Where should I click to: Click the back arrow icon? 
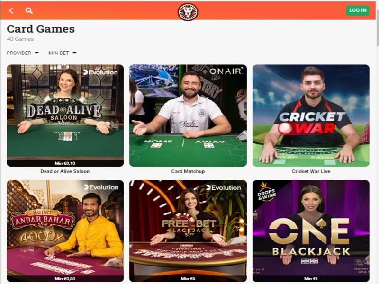[x=11, y=10]
